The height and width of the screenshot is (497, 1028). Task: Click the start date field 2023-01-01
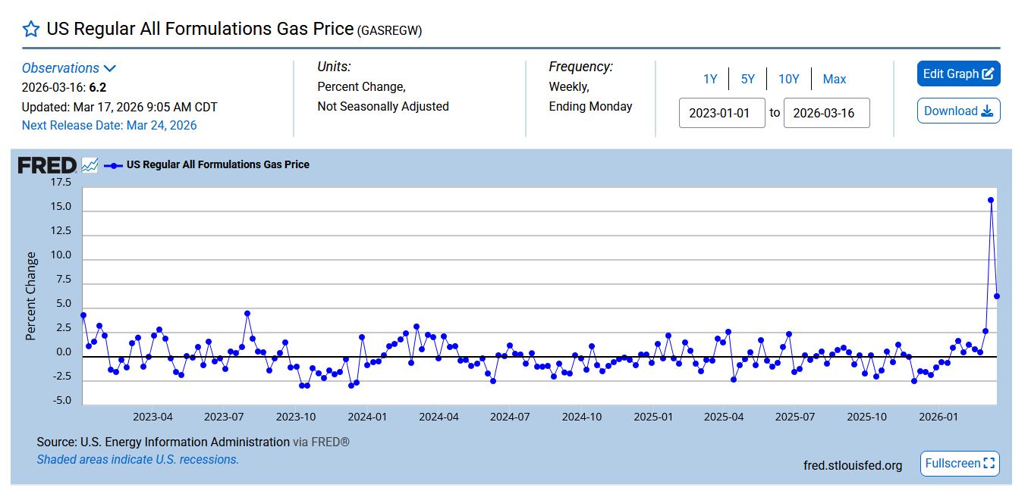(x=721, y=113)
